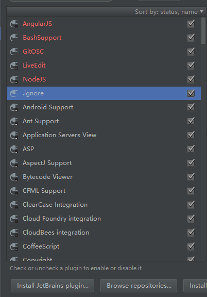This screenshot has height=297, width=207.
Task: Select the LiveEdit plugin icon
Action: coord(14,65)
